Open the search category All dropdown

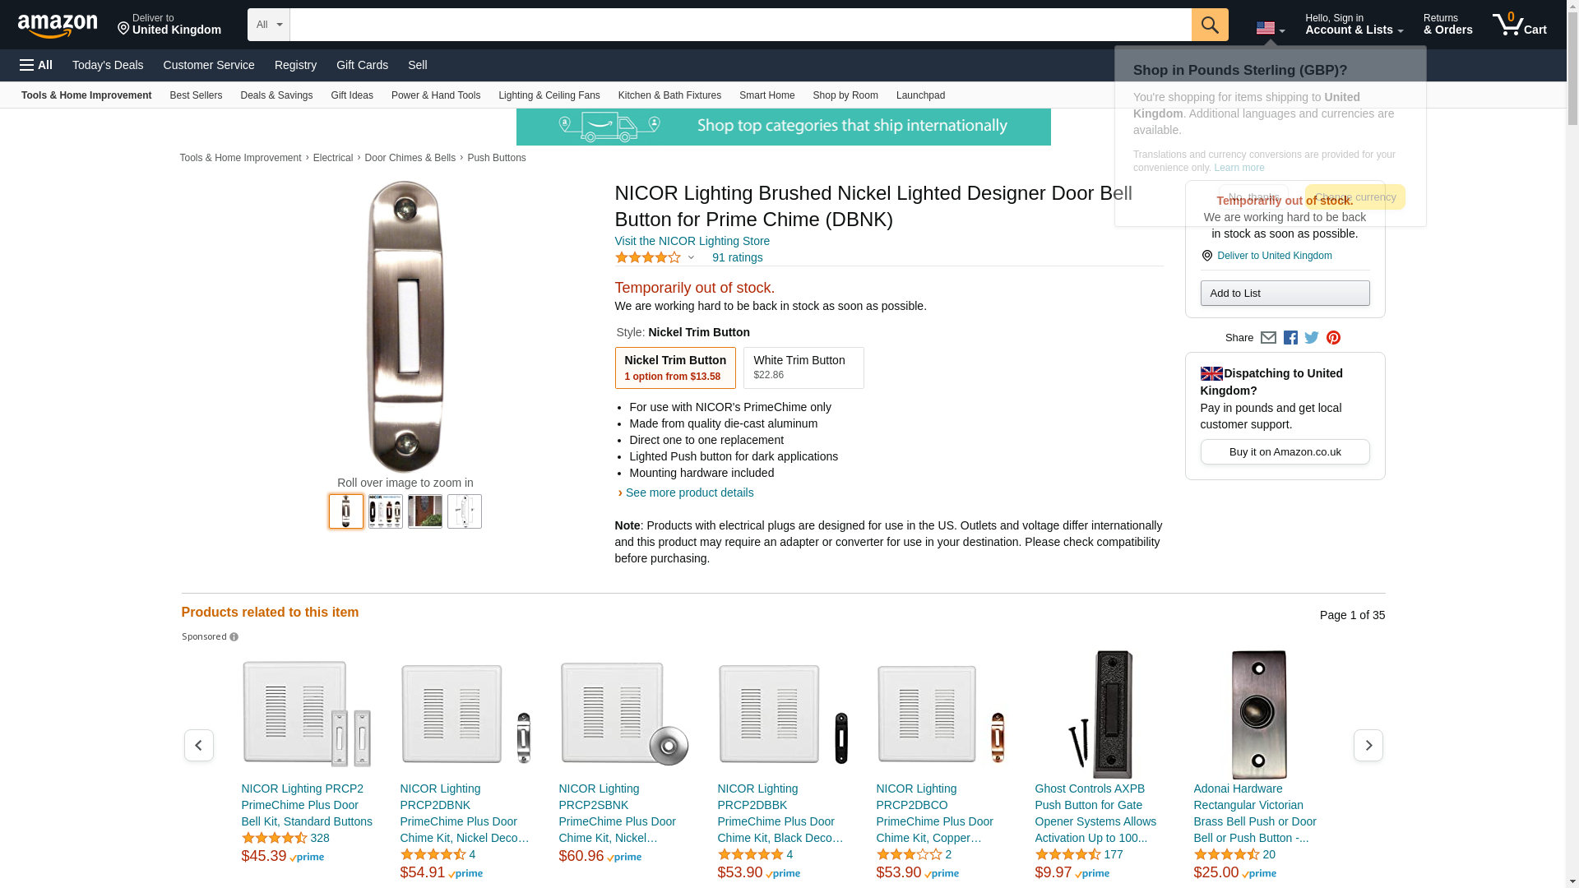pyautogui.click(x=269, y=25)
